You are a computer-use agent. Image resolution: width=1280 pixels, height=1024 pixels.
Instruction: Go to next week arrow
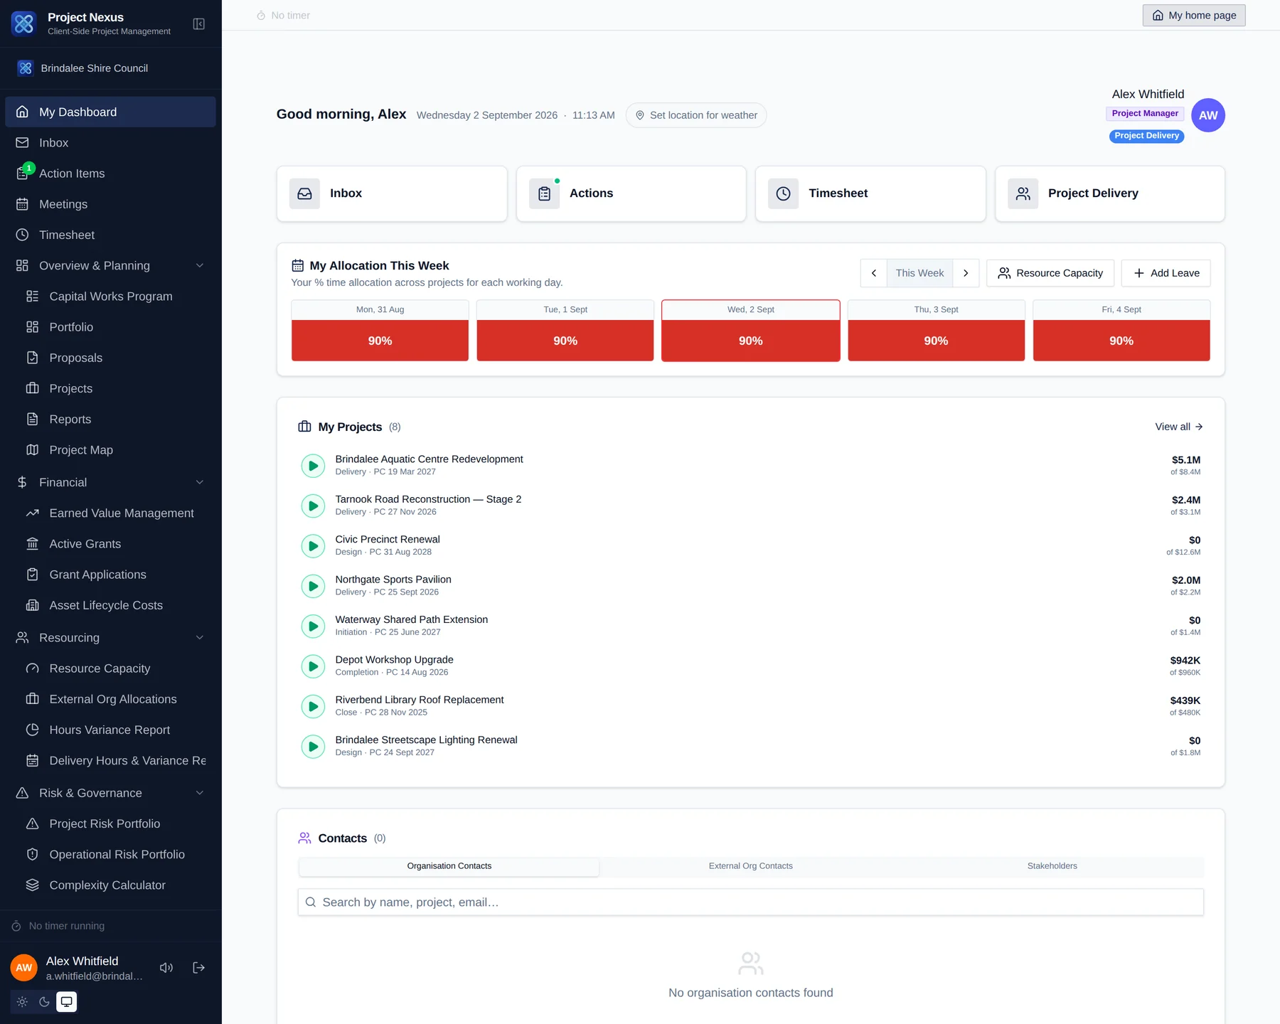[966, 273]
